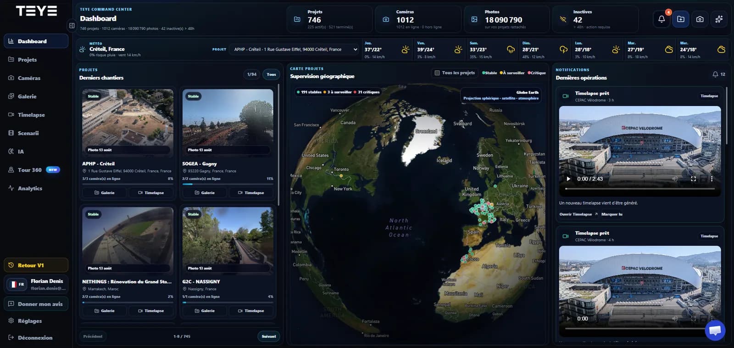Viewport: 734px width, 348px height.
Task: Seek on the first timelapse video progress bar
Action: tap(640, 189)
